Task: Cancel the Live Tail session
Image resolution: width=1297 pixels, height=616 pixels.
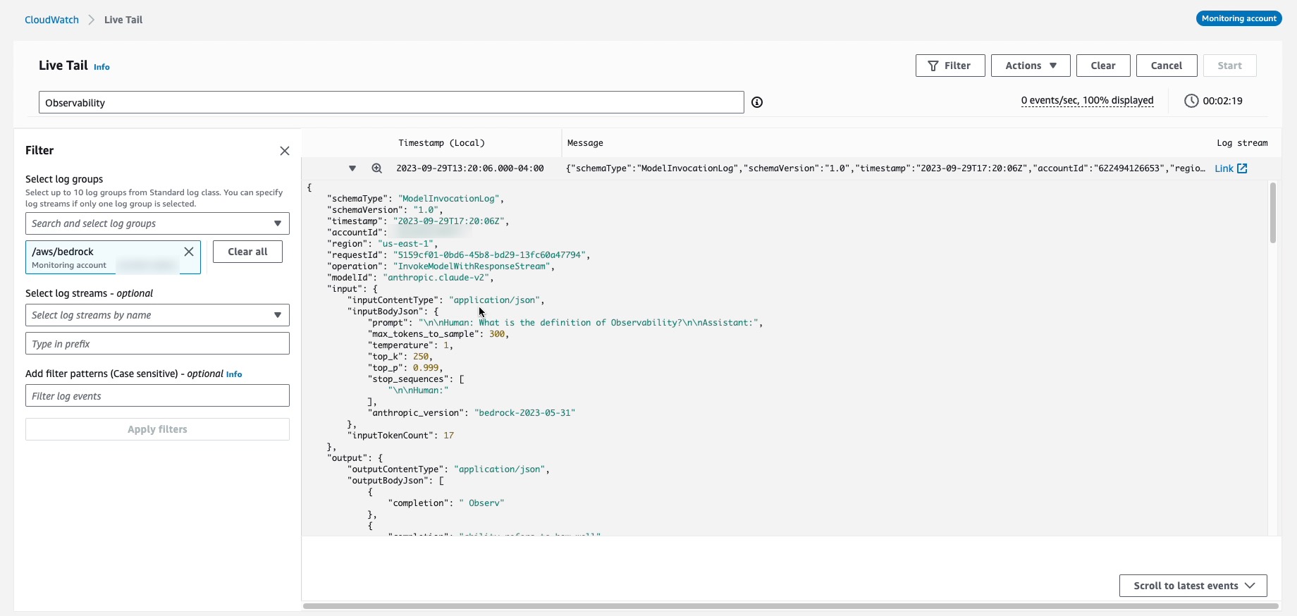Action: (1167, 66)
